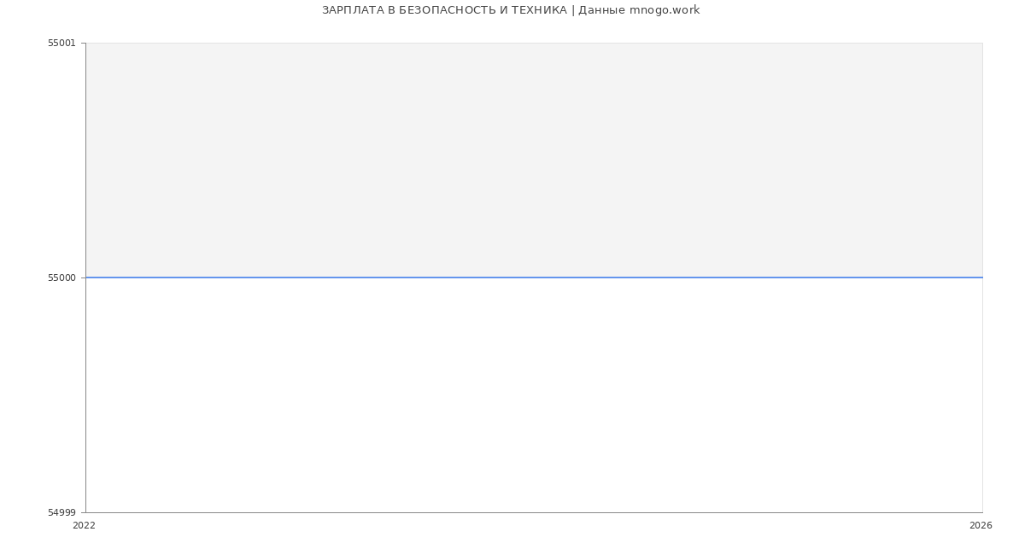Select the 2026 x-axis label
This screenshot has width=1025, height=555.
click(x=981, y=526)
